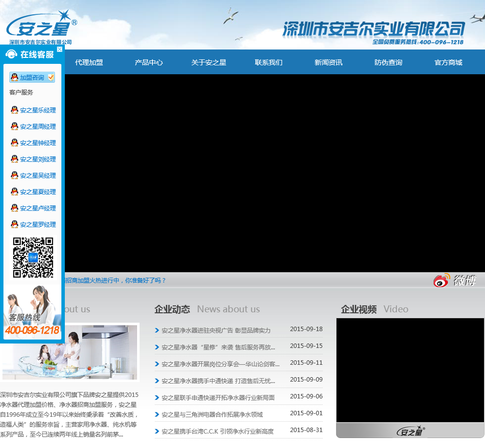This screenshot has width=485, height=441.
Task: Open chat with 安之星卢经理
Action: tap(38, 208)
